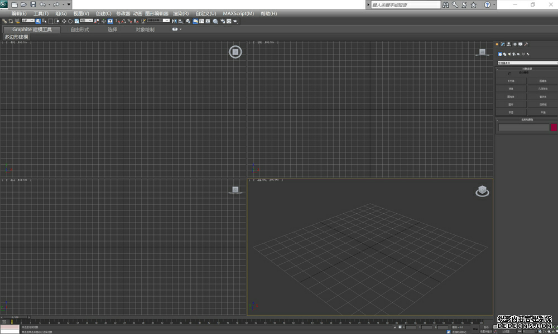Create a Box with top-left Object Type button
Viewport: 558px width, 334px height.
click(511, 81)
